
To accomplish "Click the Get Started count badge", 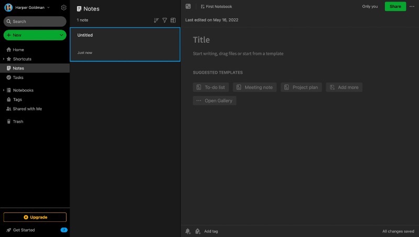I will point(64,230).
